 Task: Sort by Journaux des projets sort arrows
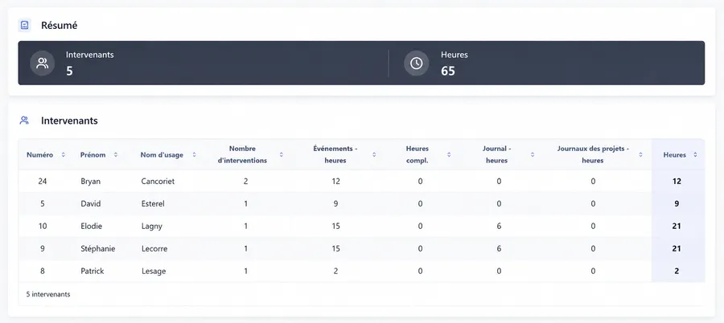pyautogui.click(x=640, y=155)
